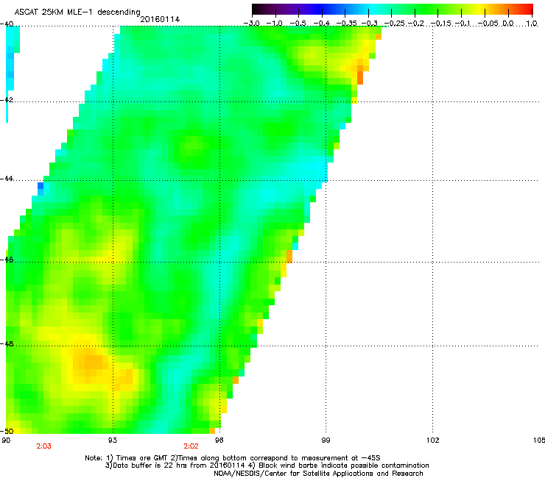Click the large orange hotspot left of 93E below 48S
Screen dimensions: 545x478
click(x=91, y=362)
